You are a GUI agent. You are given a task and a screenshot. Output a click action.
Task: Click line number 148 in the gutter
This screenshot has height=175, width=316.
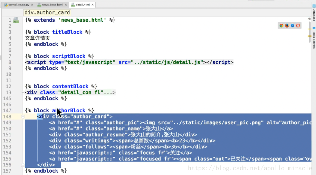coord(7,116)
